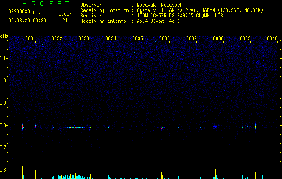This screenshot has height=179, width=282.
Task: Click antenna value A504HB(yagi 4el)
Action: click(158, 21)
